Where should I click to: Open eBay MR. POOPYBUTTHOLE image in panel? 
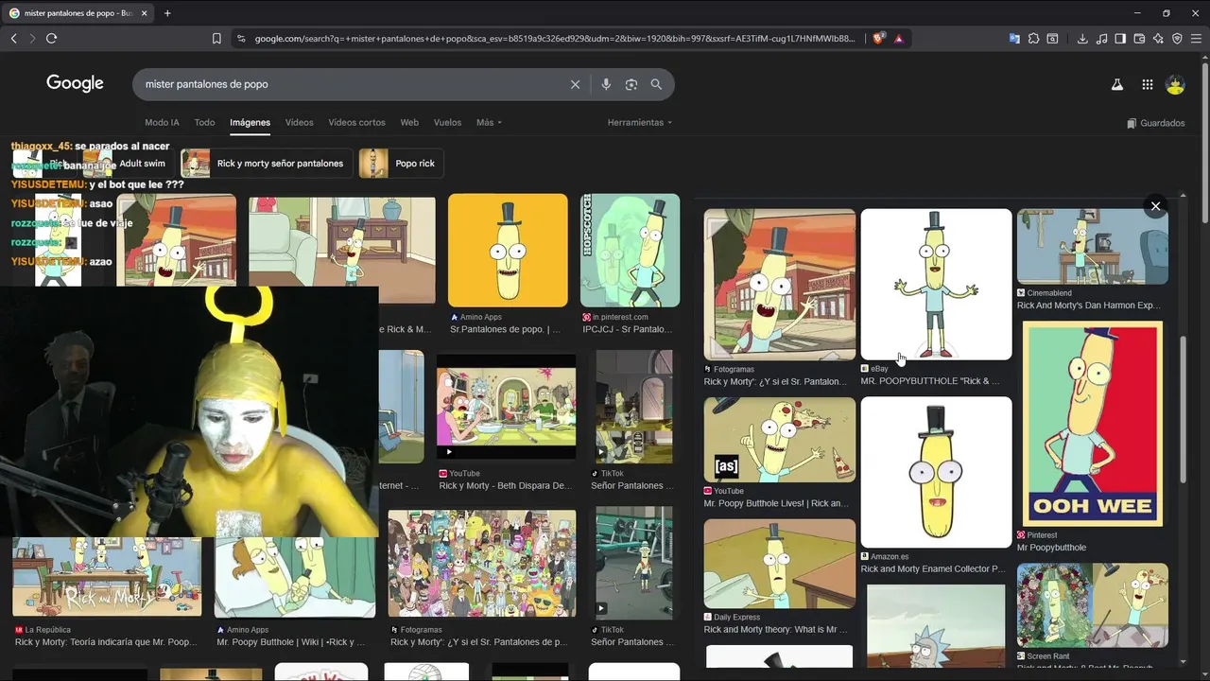[936, 285]
